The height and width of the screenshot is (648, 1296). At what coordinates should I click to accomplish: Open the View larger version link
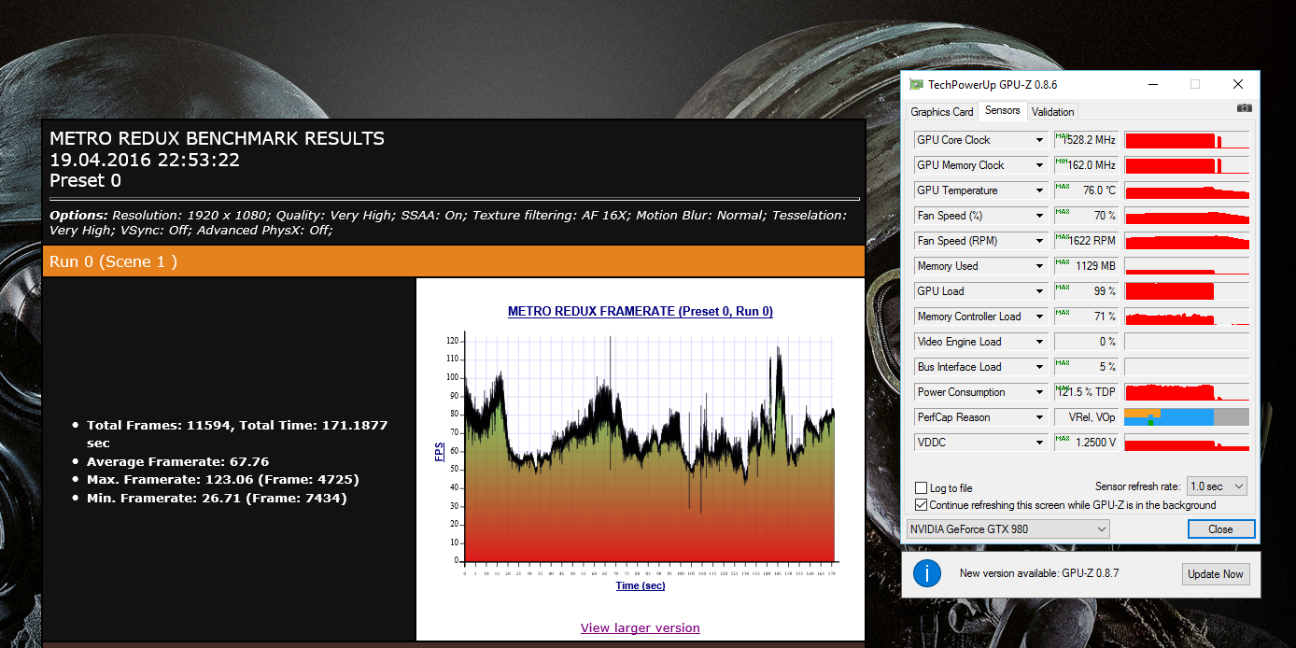(x=641, y=627)
